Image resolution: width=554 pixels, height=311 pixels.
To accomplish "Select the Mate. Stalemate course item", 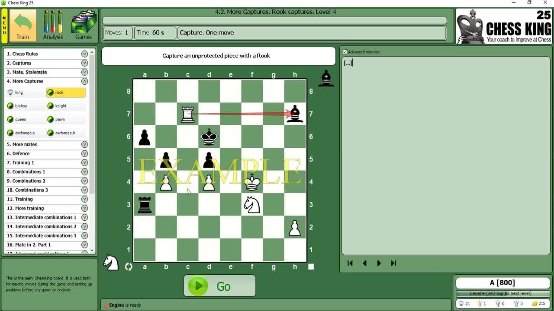I will tap(29, 72).
